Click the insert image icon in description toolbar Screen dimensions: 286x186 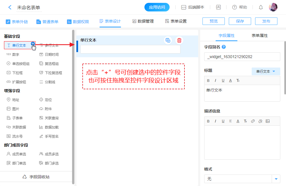tap(268, 121)
